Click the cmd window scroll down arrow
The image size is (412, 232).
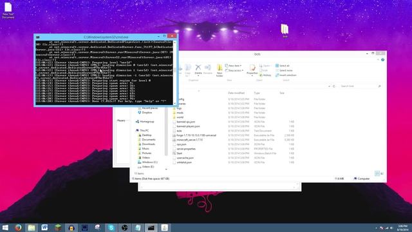pos(174,103)
